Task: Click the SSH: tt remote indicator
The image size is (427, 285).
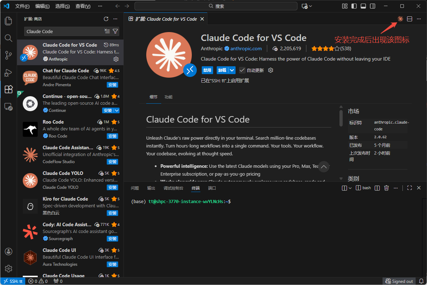Action: click(13, 281)
